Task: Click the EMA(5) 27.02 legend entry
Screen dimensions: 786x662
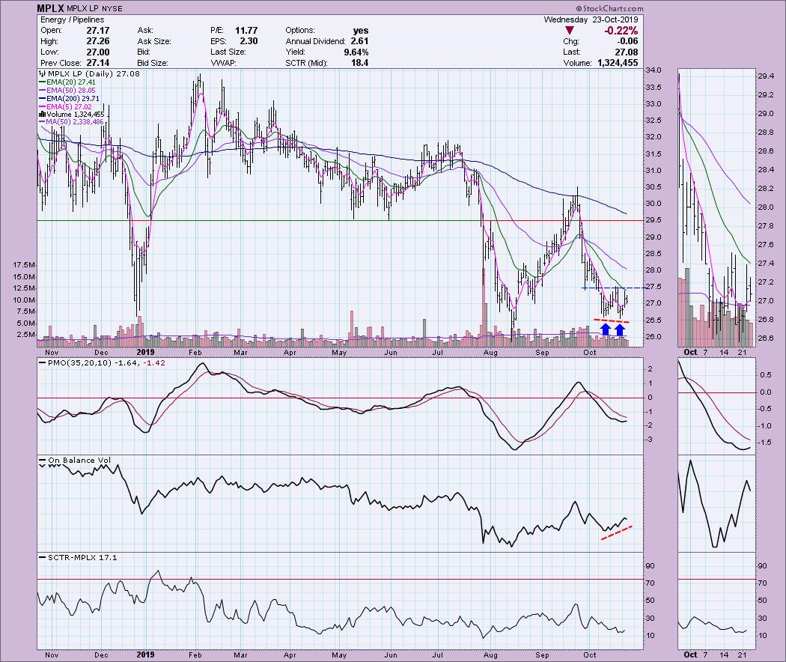Action: tap(69, 107)
